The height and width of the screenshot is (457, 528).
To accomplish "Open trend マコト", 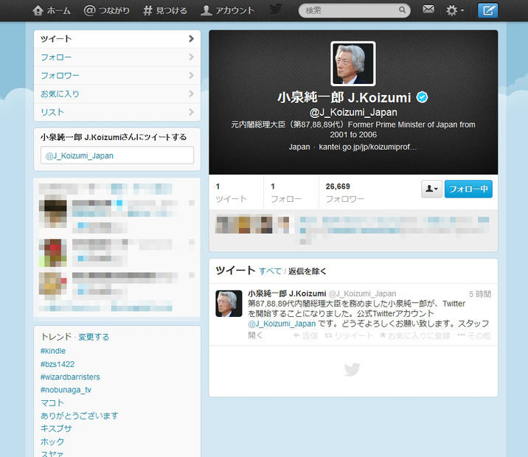I will click(x=52, y=402).
